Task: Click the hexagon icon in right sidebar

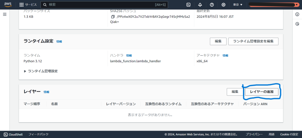Action: (297, 24)
